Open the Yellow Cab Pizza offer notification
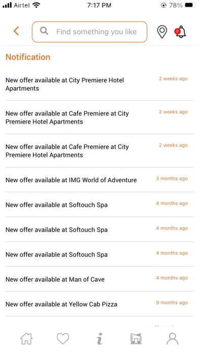199x353 pixels. pos(99,304)
